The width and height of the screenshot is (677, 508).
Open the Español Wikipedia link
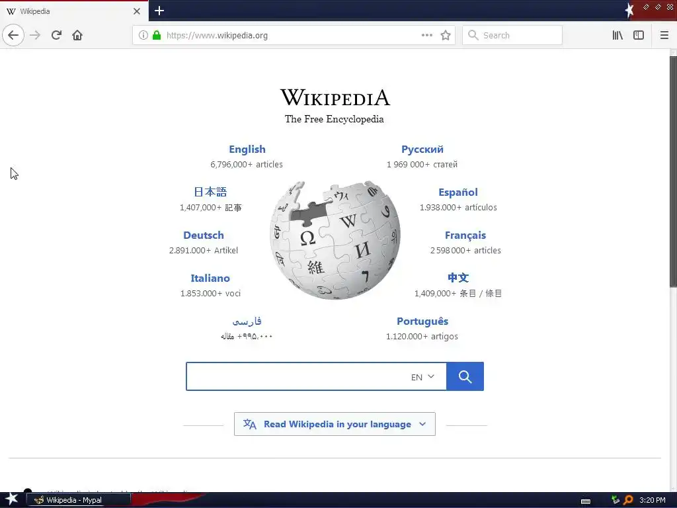pos(458,192)
